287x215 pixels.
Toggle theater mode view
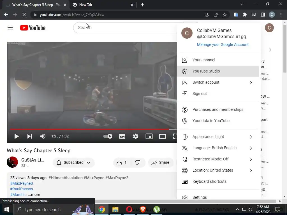(163, 136)
